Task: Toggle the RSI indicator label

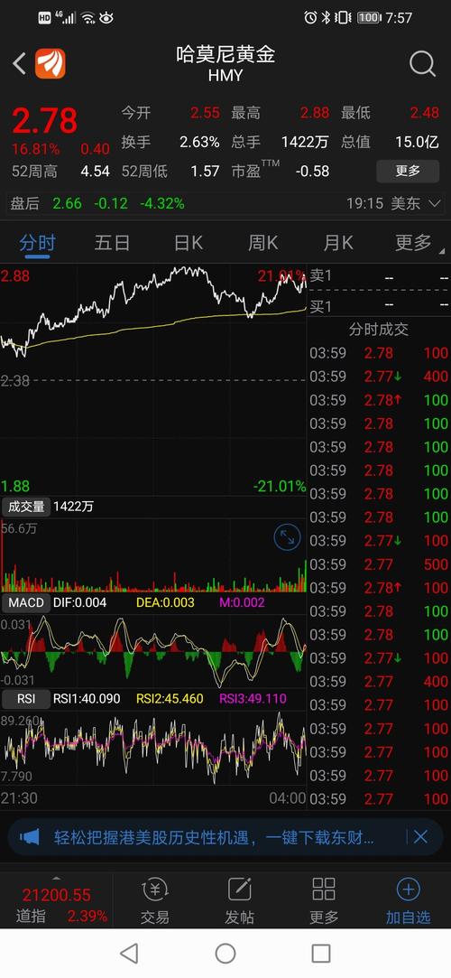Action: click(25, 699)
